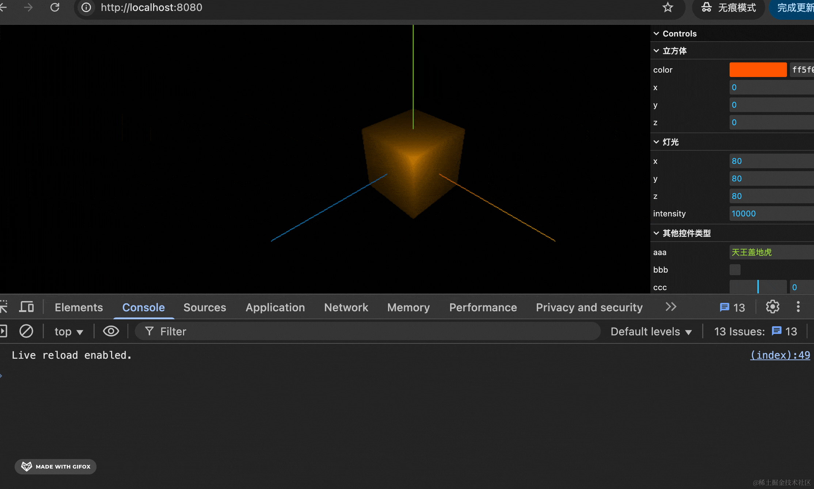Toggle device toolbar icon in DevTools

coord(26,307)
